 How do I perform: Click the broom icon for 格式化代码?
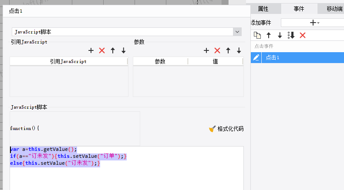pyautogui.click(x=212, y=129)
